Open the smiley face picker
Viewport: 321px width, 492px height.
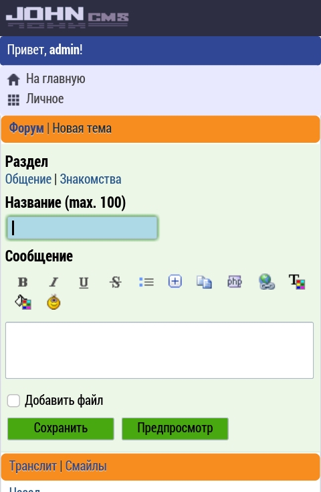click(x=53, y=302)
